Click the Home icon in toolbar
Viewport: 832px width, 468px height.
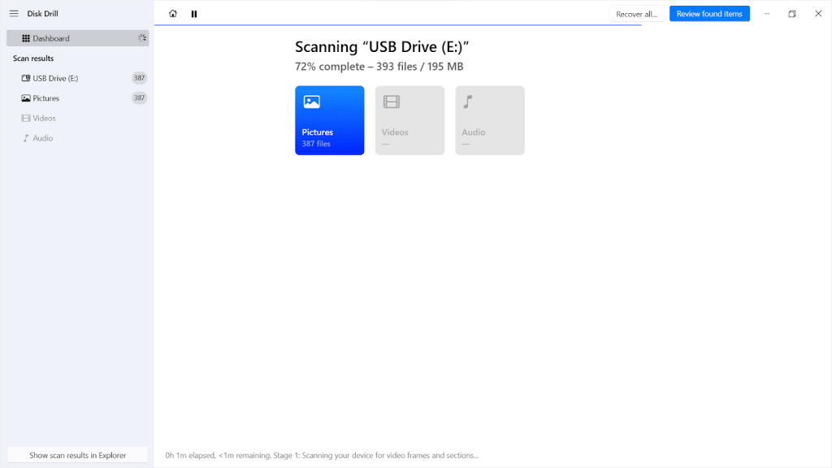point(172,14)
